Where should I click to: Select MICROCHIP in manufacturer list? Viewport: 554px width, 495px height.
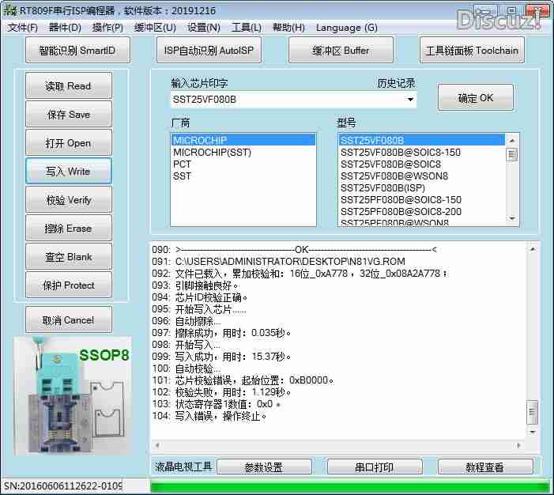[x=243, y=140]
